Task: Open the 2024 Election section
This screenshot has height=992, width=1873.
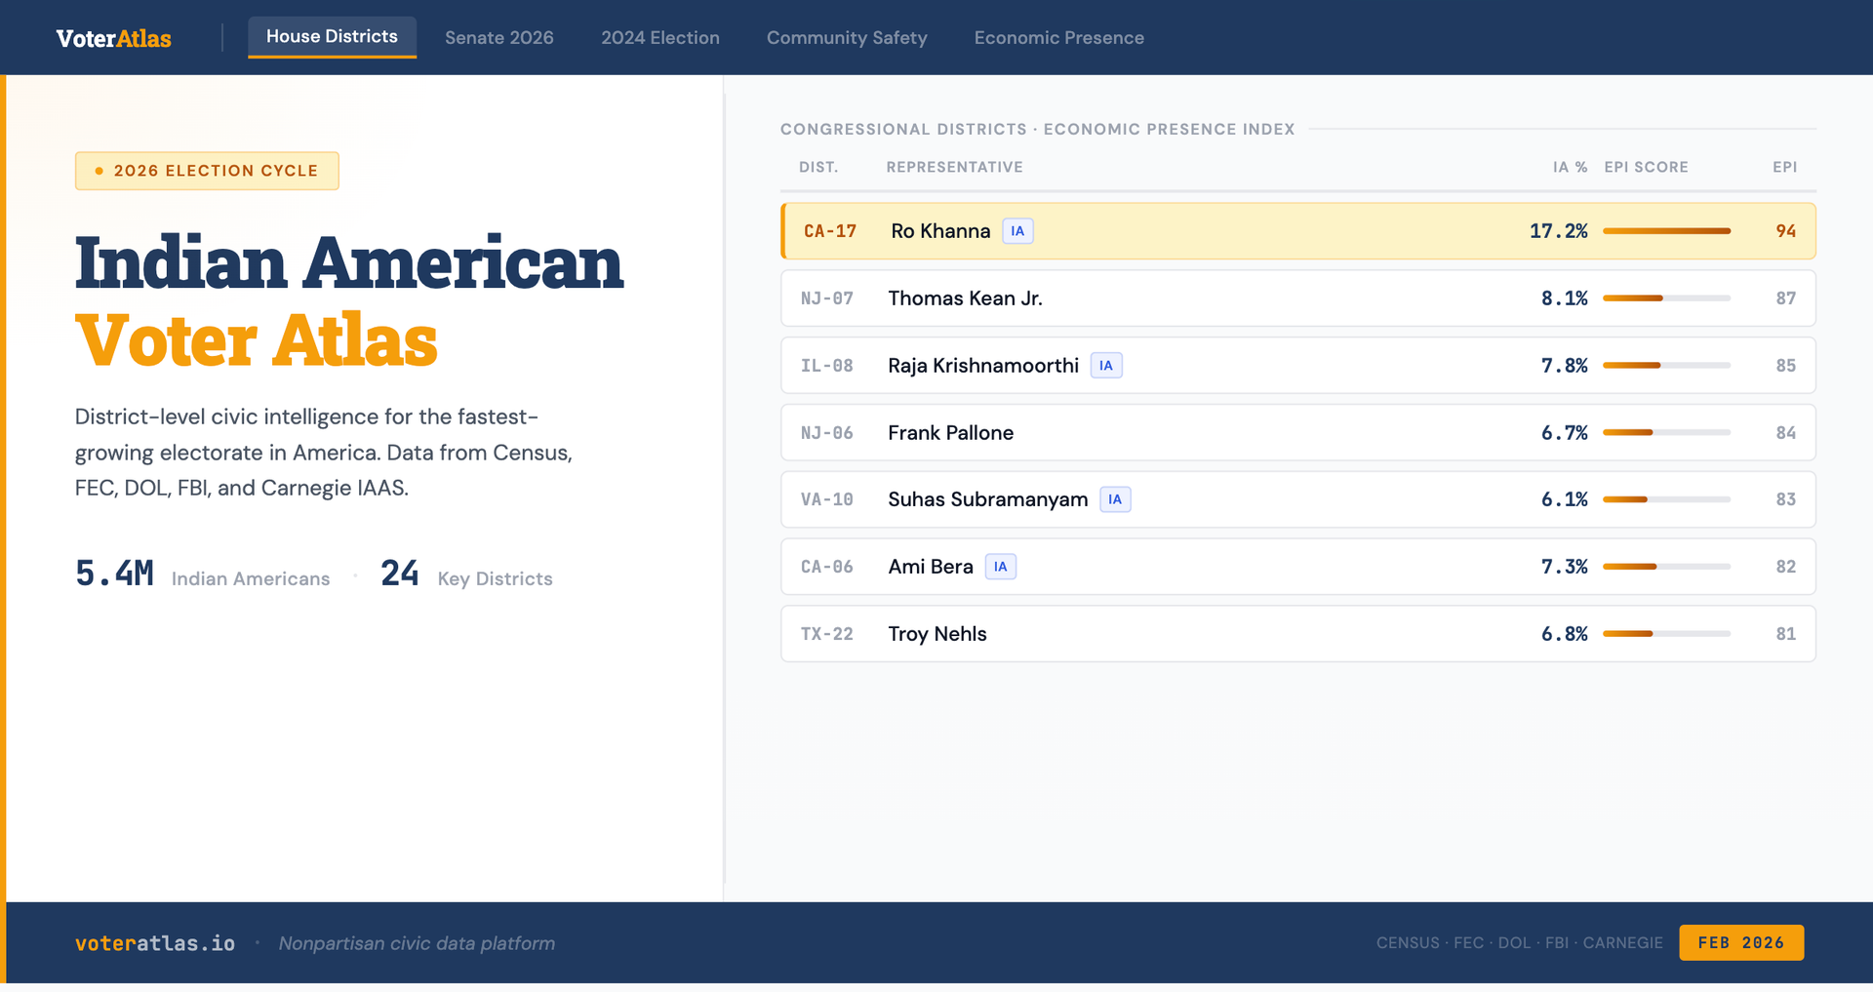Action: 660,37
